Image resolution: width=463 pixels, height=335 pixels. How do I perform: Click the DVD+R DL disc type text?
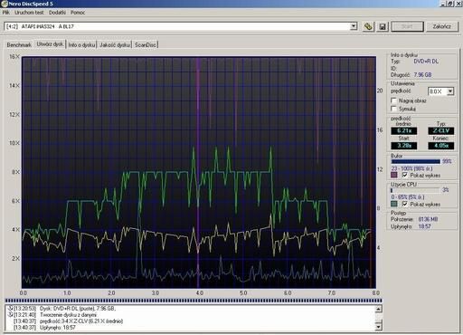pyautogui.click(x=426, y=62)
